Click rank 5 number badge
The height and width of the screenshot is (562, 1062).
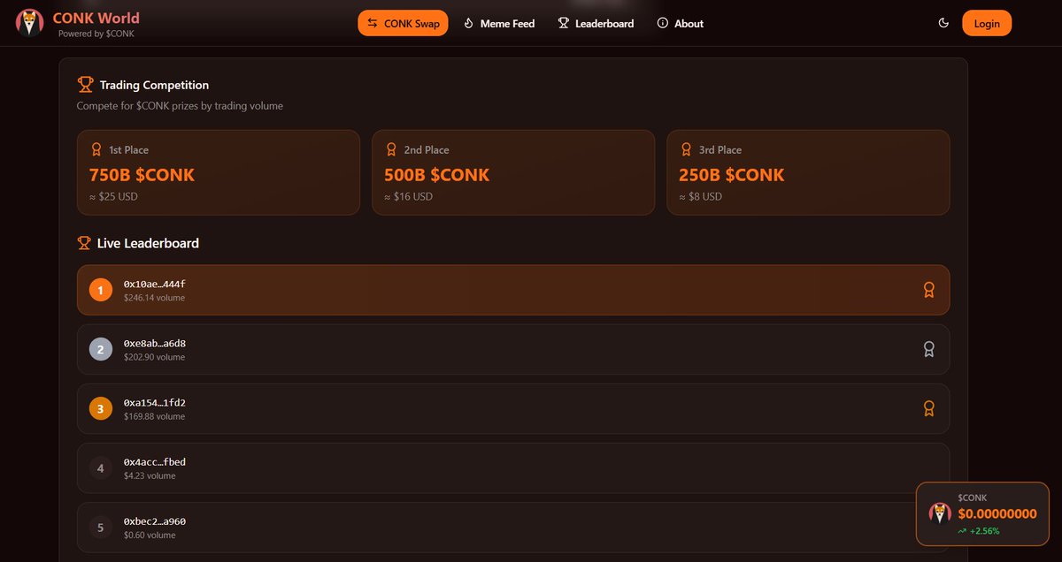(x=101, y=528)
